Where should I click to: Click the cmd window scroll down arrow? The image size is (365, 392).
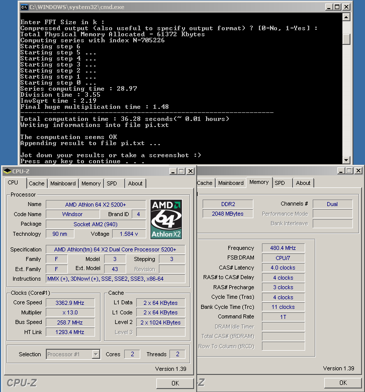click(346, 160)
